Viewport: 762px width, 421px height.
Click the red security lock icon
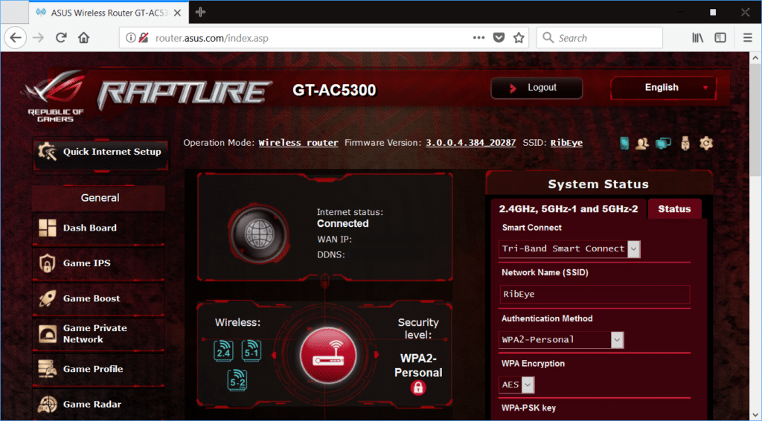(x=418, y=388)
